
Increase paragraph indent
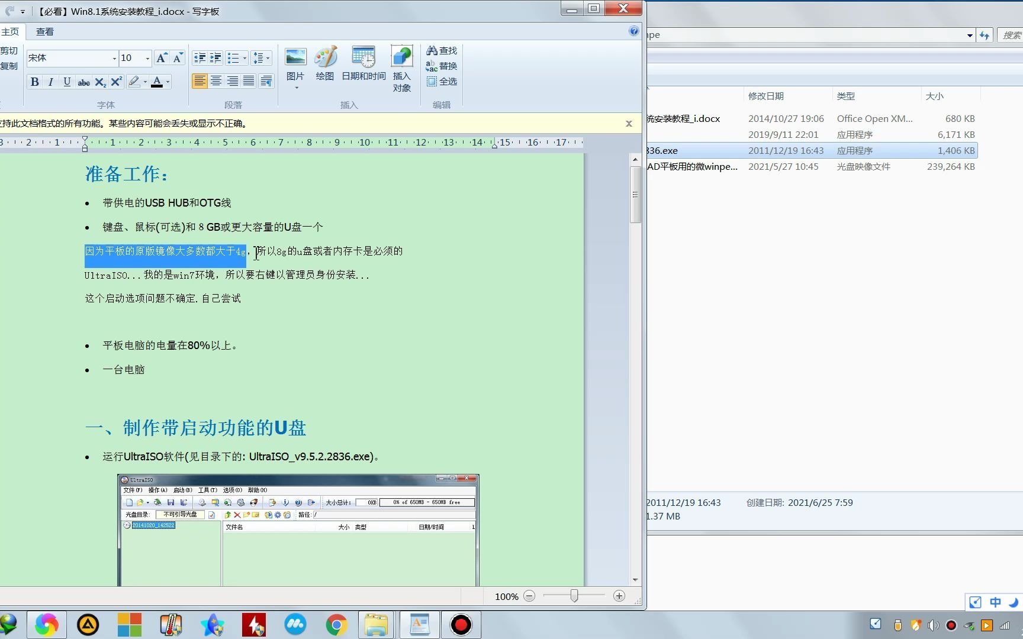pos(215,58)
